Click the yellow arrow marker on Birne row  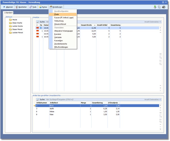click(x=34, y=106)
